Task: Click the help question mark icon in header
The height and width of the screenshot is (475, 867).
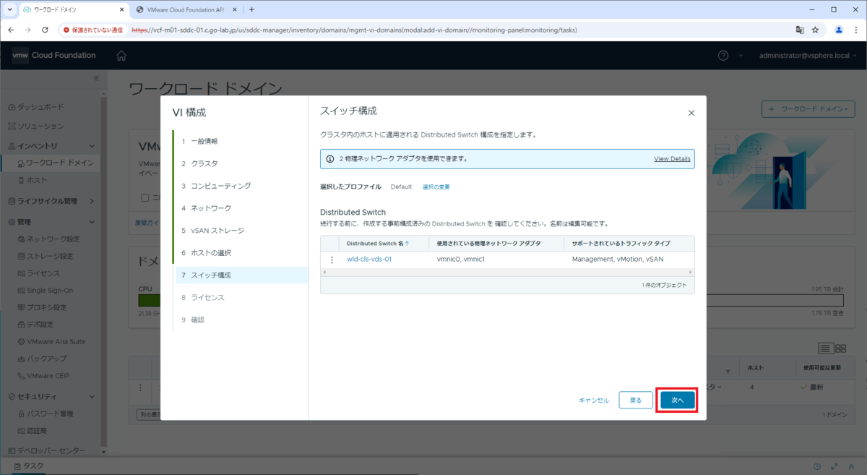Action: (x=723, y=56)
